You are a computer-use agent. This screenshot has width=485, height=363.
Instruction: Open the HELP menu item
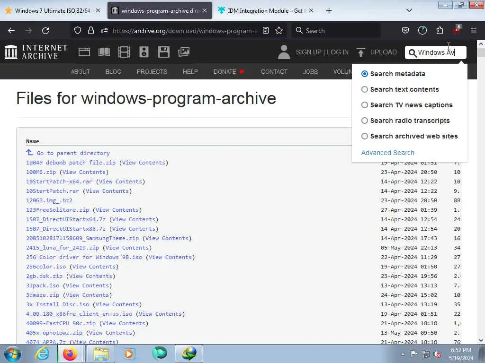tap(190, 72)
